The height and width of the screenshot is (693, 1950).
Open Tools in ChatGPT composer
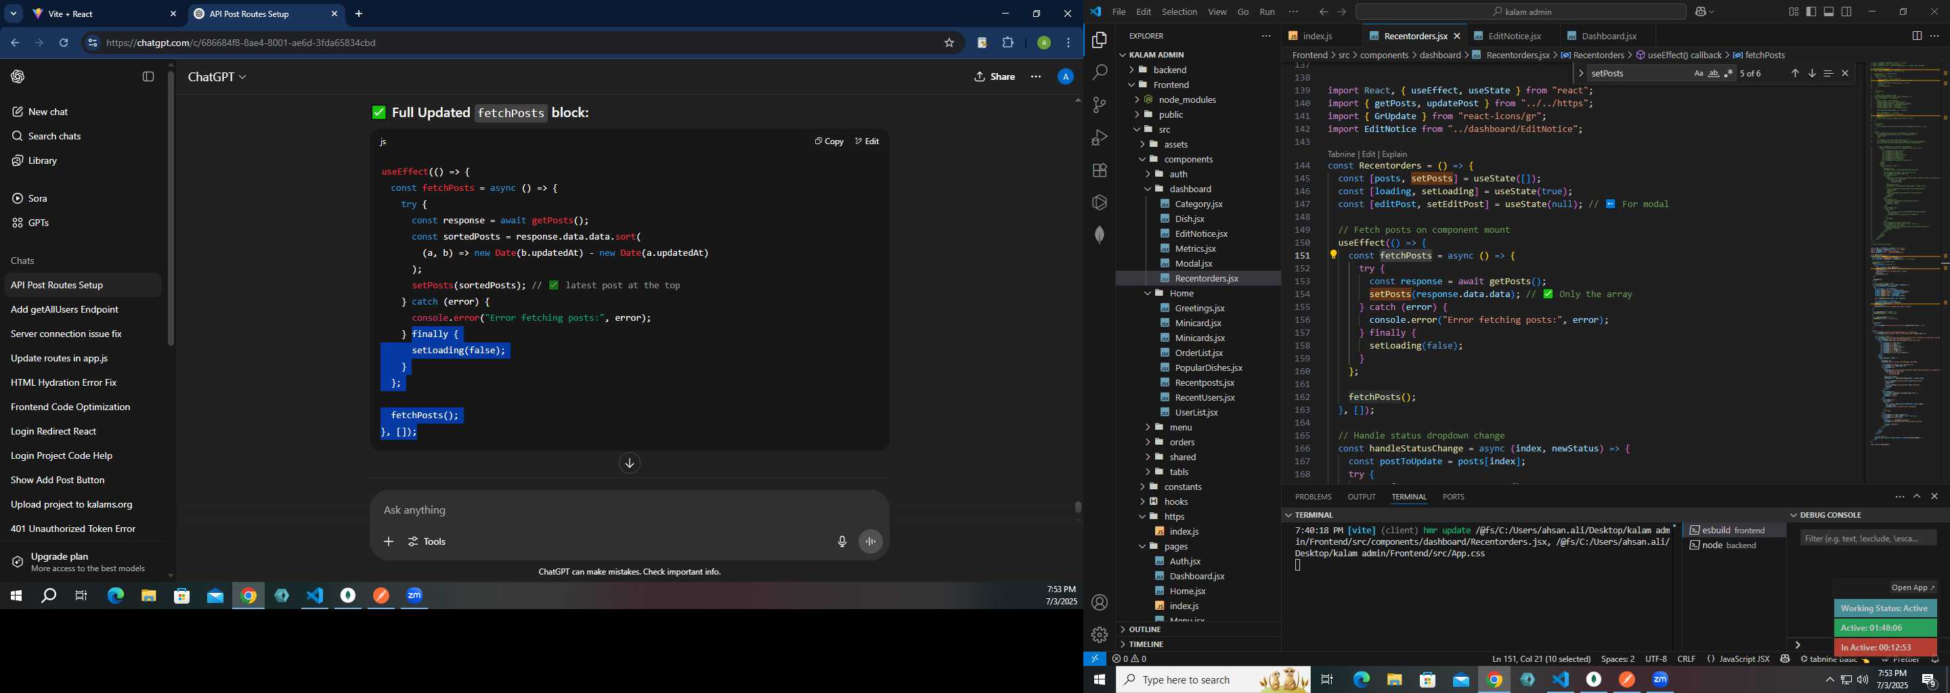(x=427, y=541)
